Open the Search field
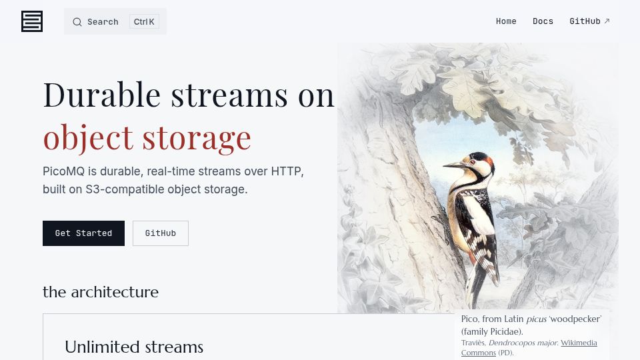Screen dimensions: 640x360 pos(115,21)
